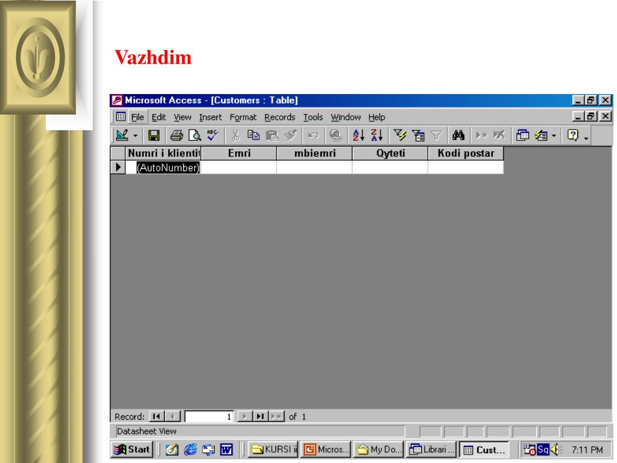Click the Cut scissors icon
Image resolution: width=617 pixels, height=463 pixels.
pyautogui.click(x=236, y=136)
